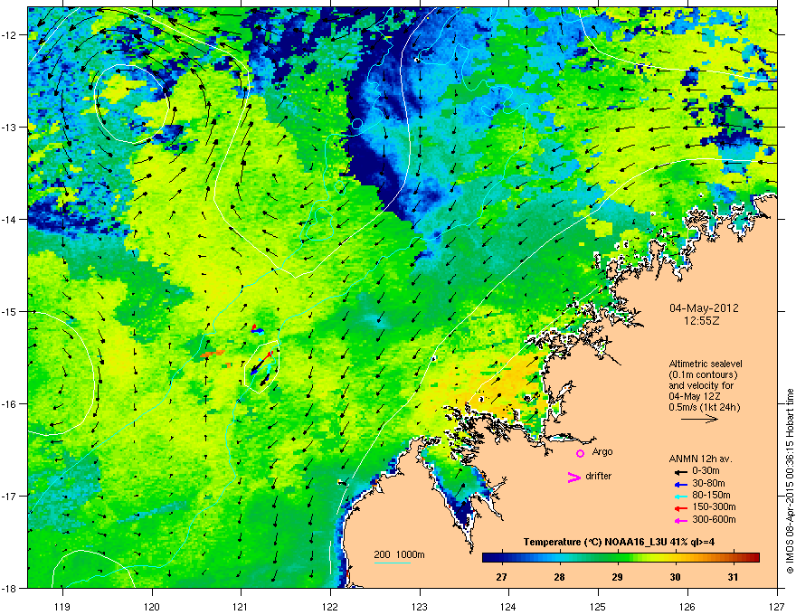The image size is (796, 615).
Task: Click the colorbar tick label 27
Action: coord(501,577)
